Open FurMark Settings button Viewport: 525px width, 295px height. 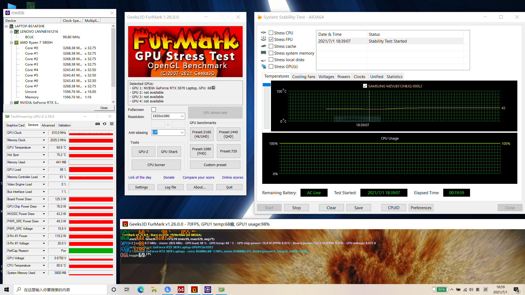pos(141,187)
